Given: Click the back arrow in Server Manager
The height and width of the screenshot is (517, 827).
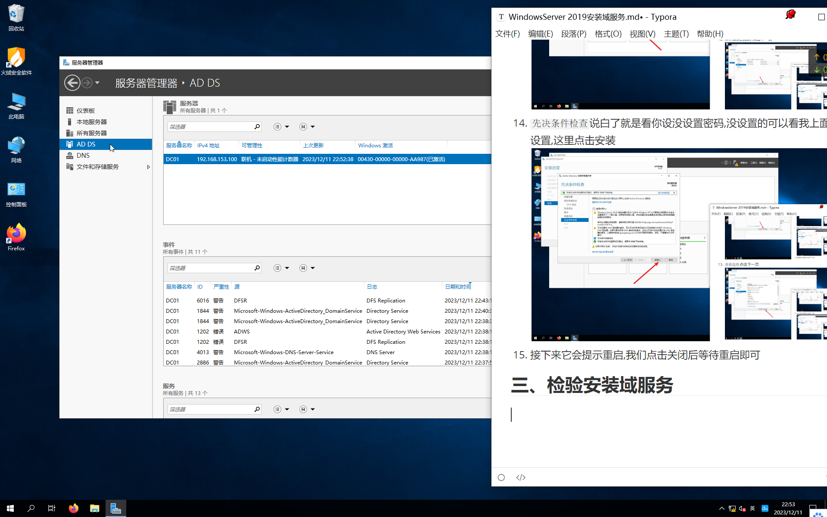Looking at the screenshot, I should (x=72, y=83).
